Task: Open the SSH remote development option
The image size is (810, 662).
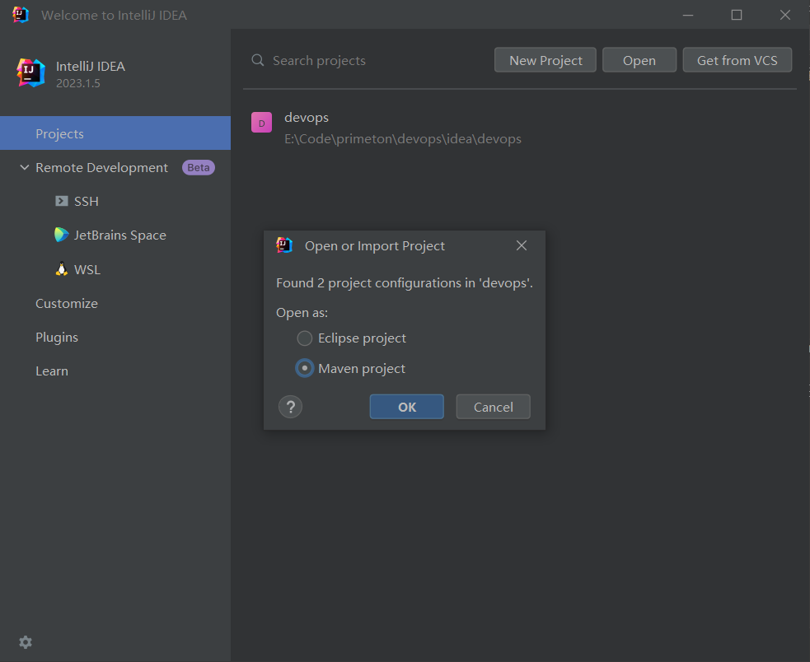Action: click(85, 201)
